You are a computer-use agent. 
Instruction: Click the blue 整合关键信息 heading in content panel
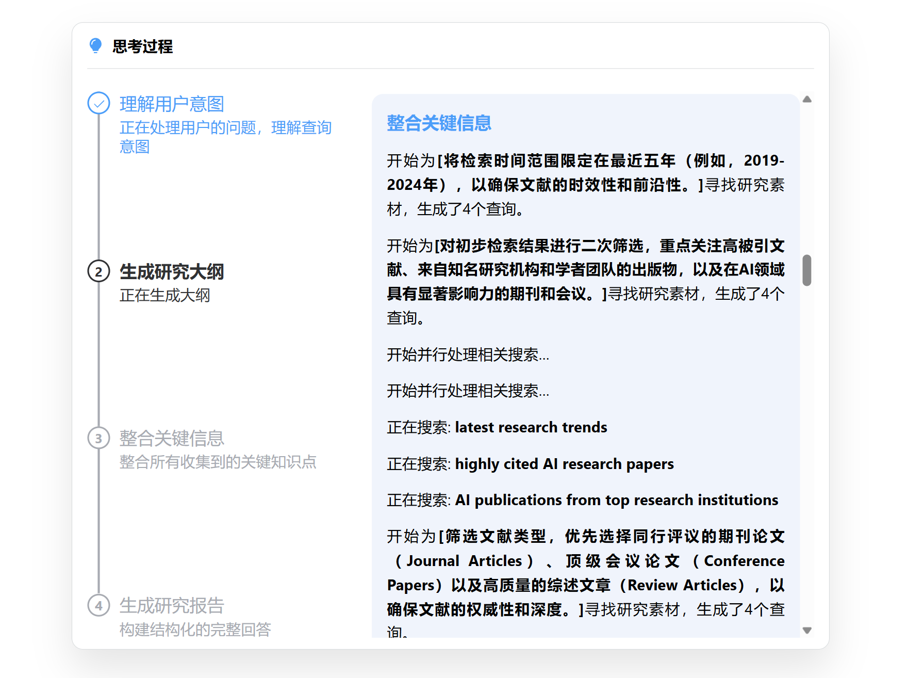[439, 123]
